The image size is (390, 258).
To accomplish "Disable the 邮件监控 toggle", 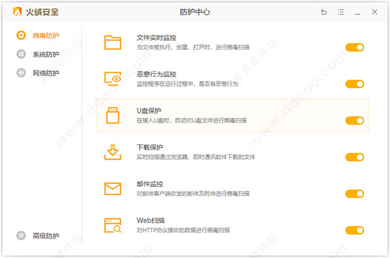I will coord(355,194).
